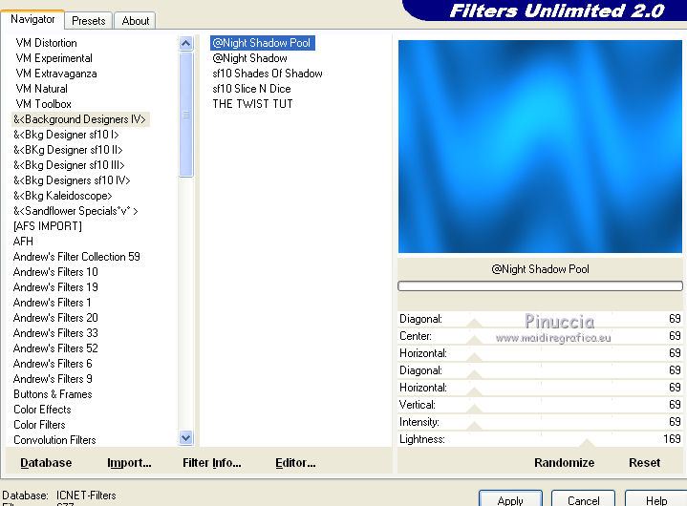Click the category list scroll-down arrow
Screen dimensions: 687x506
pyautogui.click(x=185, y=437)
